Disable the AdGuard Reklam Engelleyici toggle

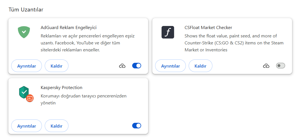137,66
